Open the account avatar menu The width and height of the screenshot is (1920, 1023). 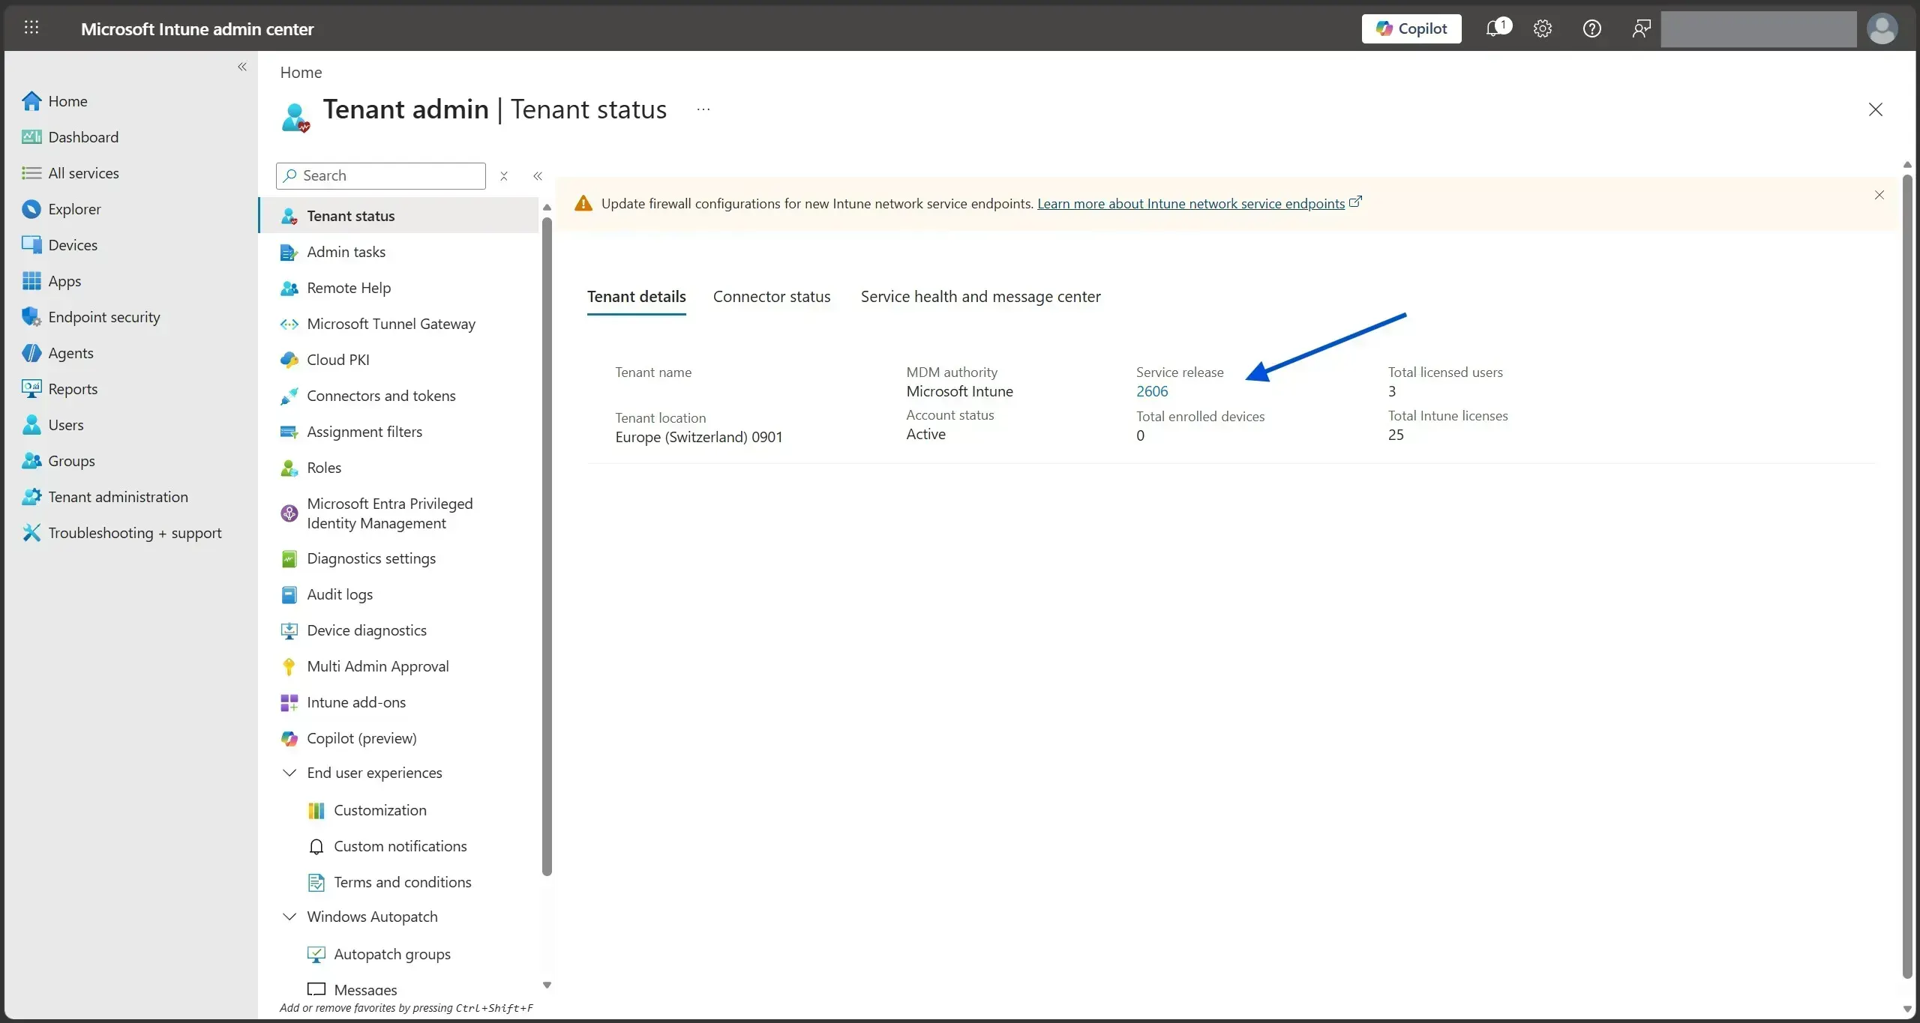click(x=1882, y=29)
